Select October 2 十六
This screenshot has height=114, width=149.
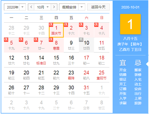point(71,30)
